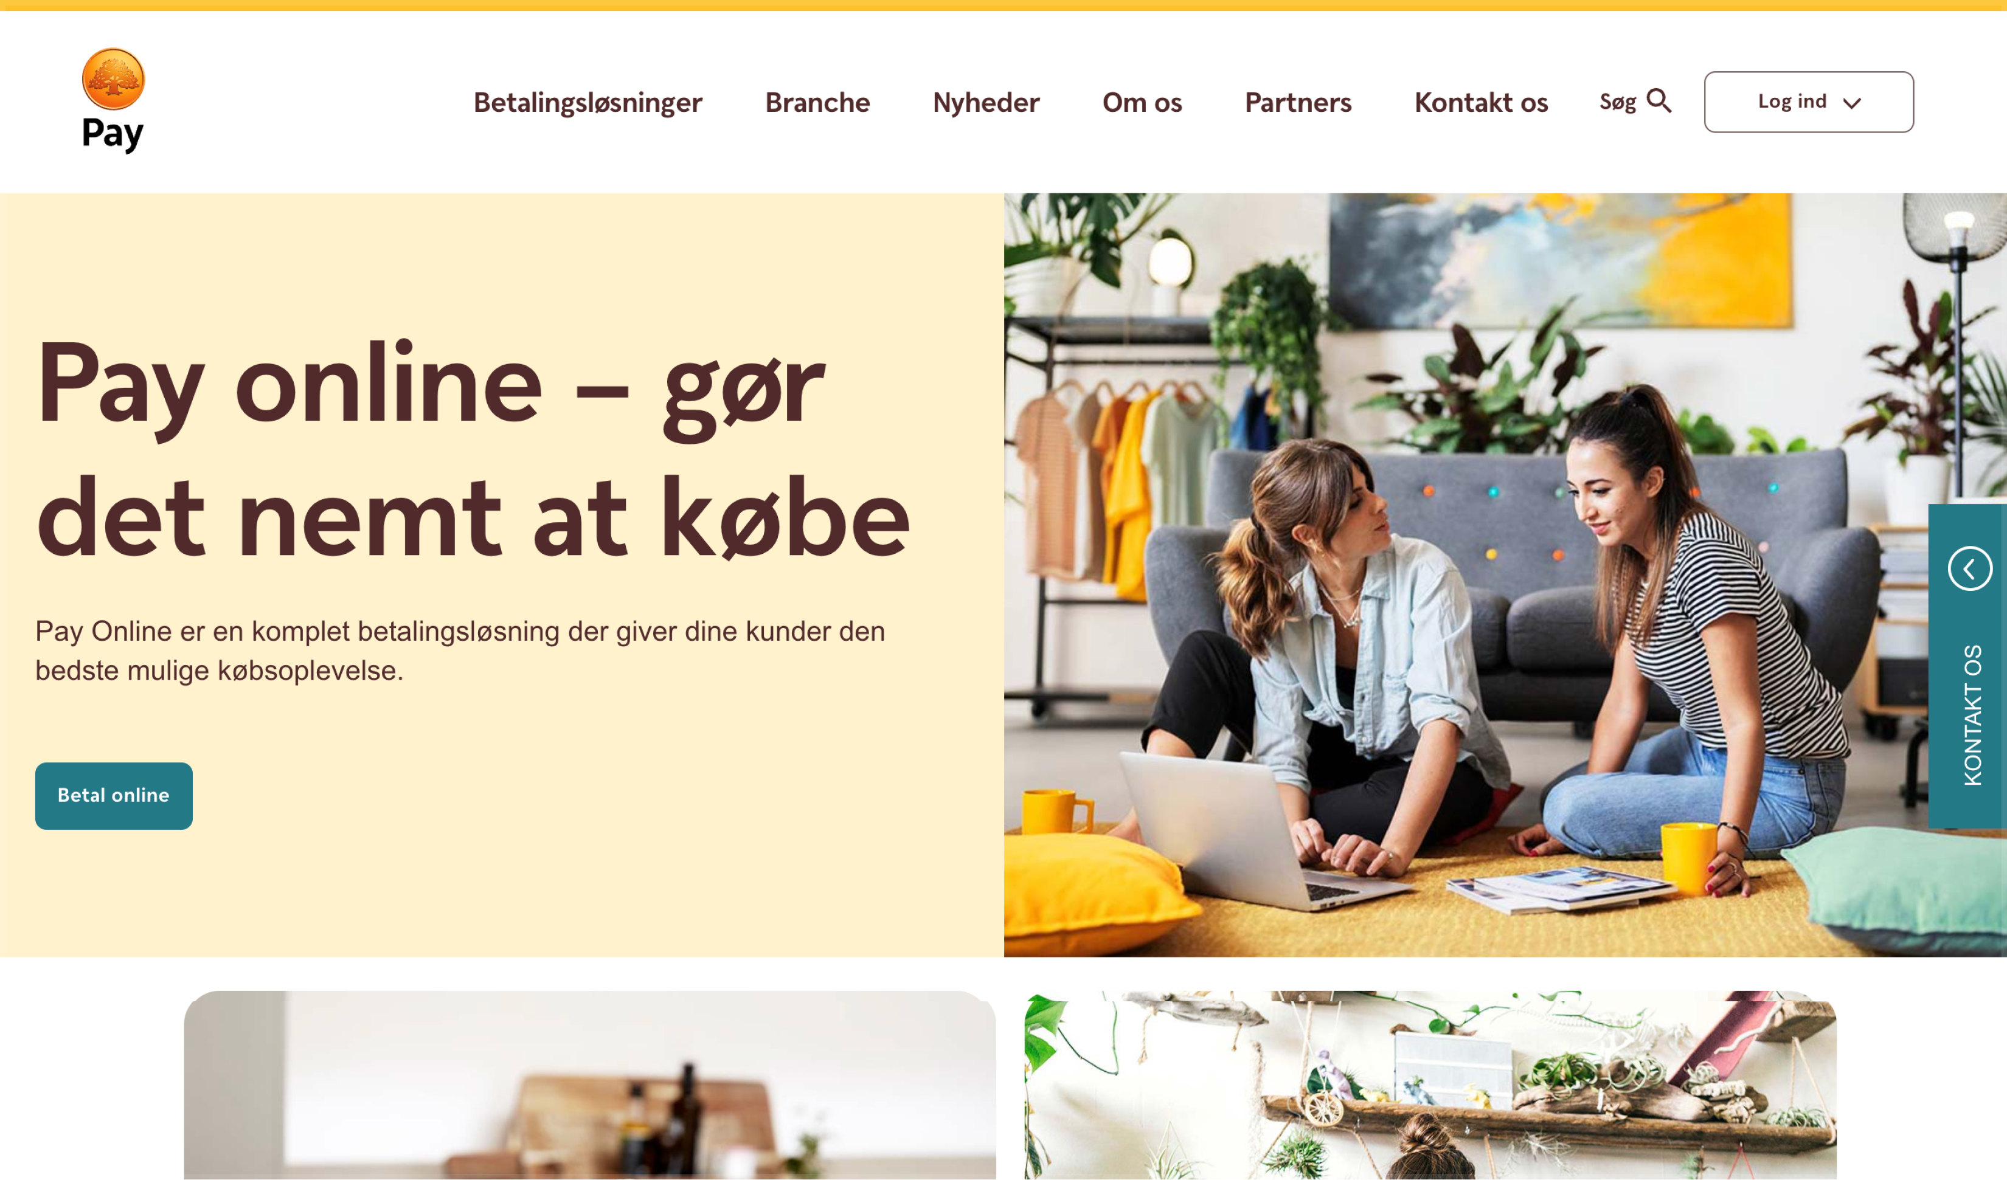Click Kontakt os in top navigation
The width and height of the screenshot is (2007, 1180).
pyautogui.click(x=1482, y=103)
